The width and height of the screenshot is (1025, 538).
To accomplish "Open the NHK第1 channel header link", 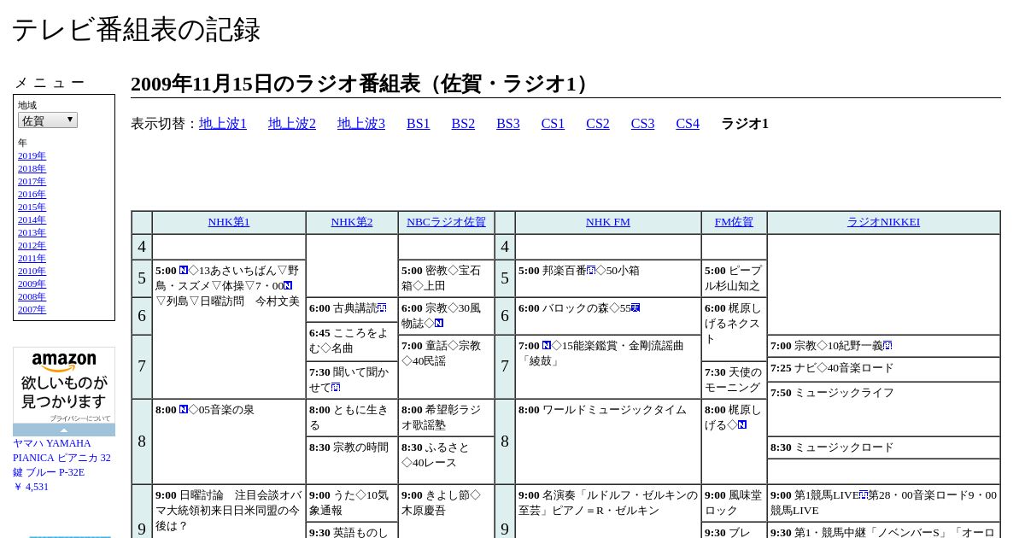I will point(229,222).
